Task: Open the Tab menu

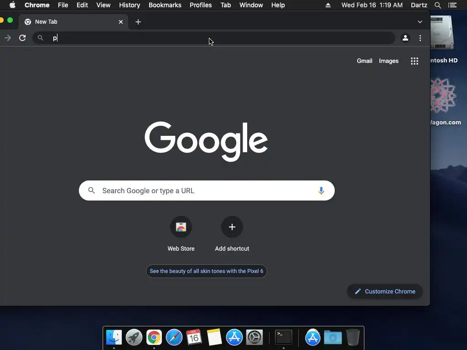Action: click(226, 5)
